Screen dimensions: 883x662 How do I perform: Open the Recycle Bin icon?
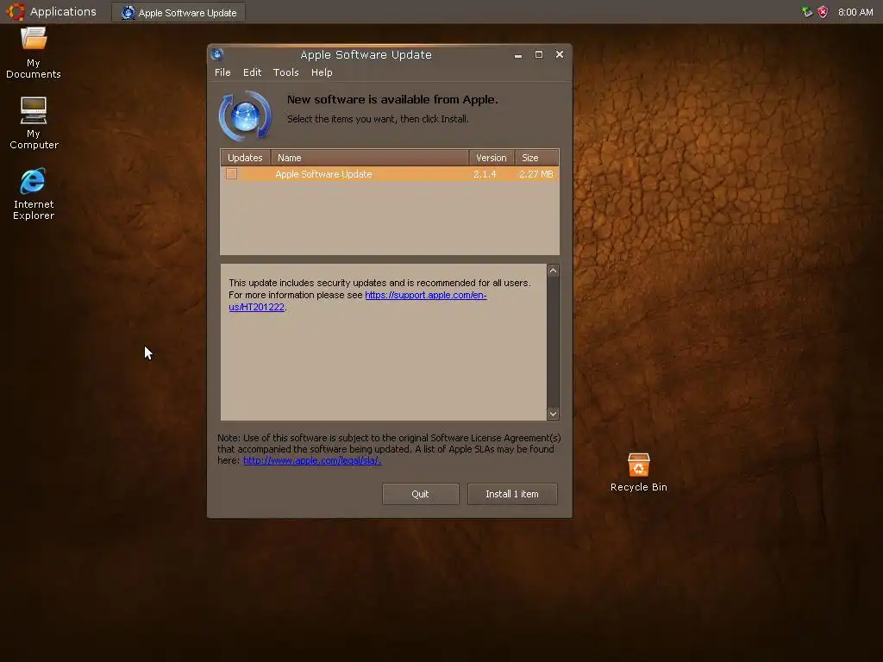coord(639,472)
